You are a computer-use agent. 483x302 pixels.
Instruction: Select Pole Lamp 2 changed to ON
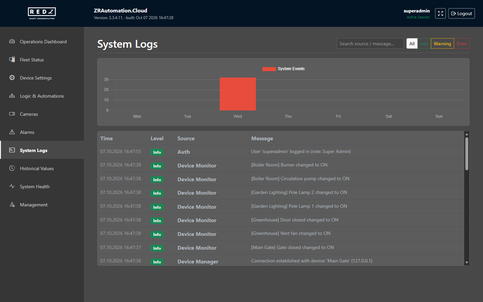pos(299,192)
